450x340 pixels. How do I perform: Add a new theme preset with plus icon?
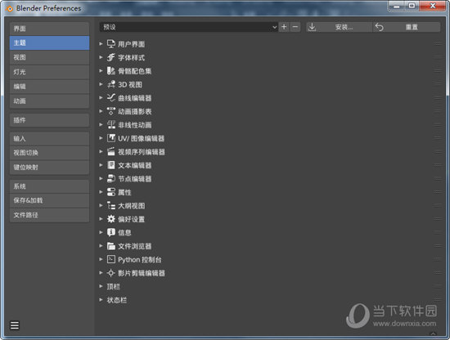click(x=284, y=27)
